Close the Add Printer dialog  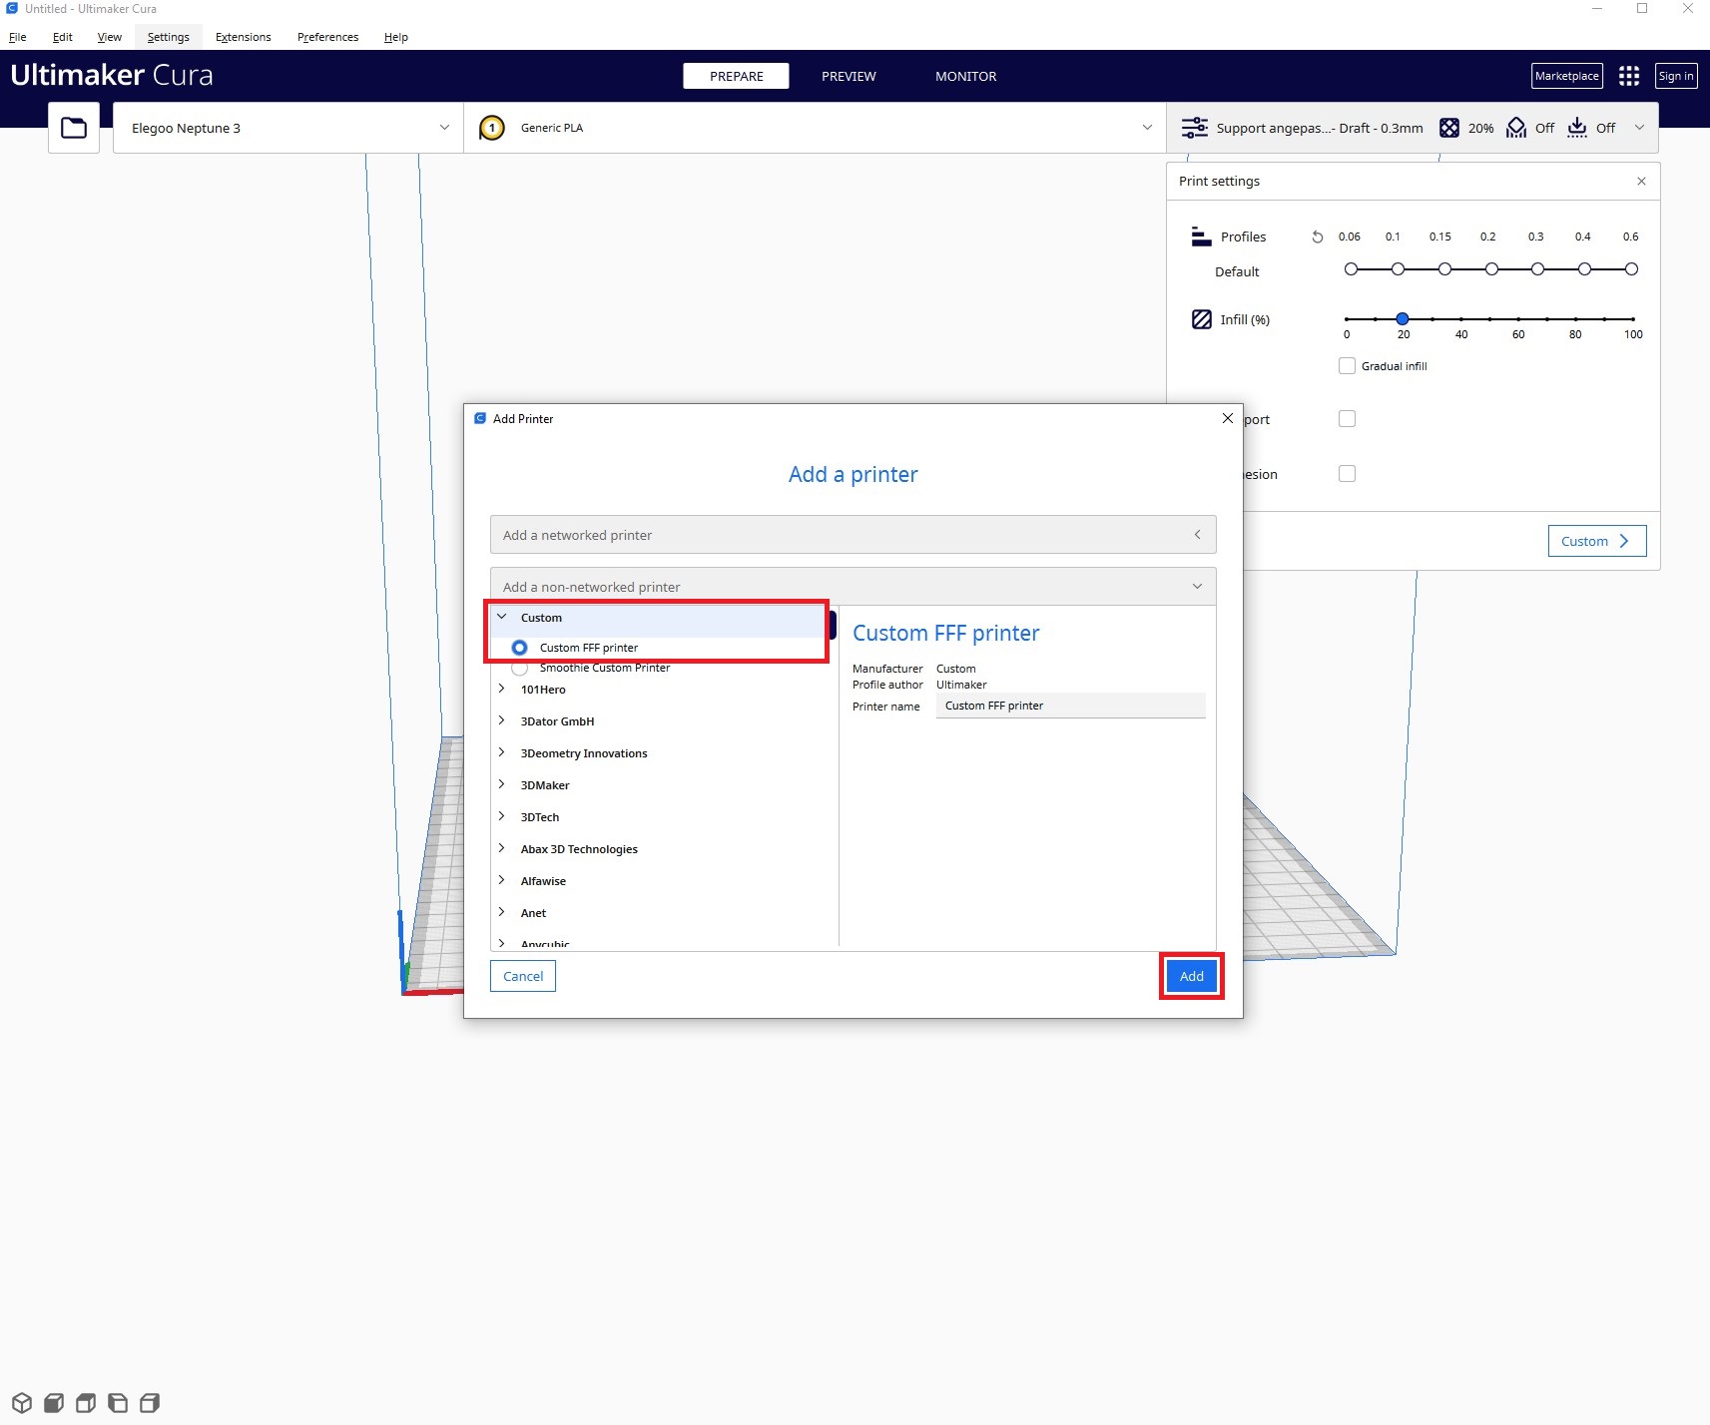pyautogui.click(x=1228, y=418)
